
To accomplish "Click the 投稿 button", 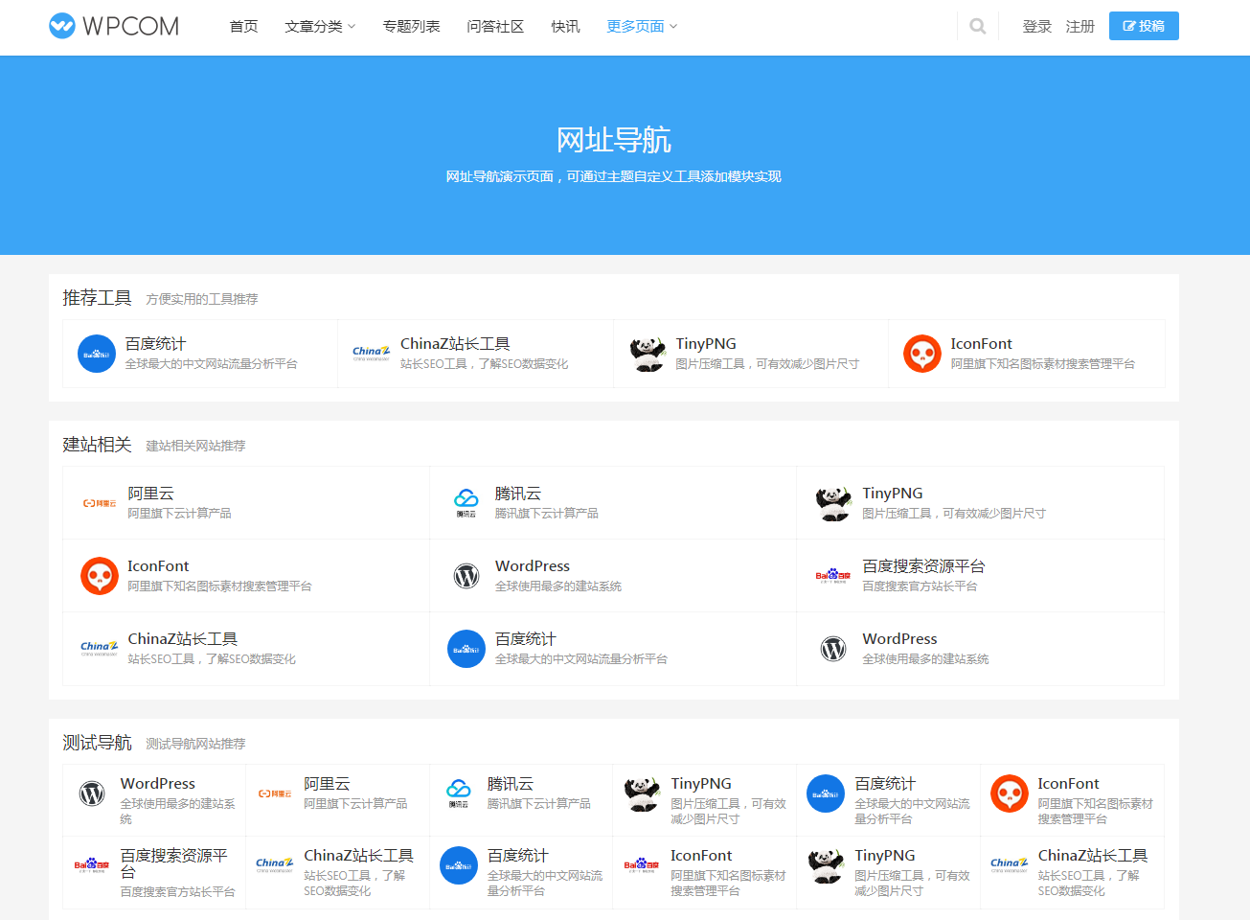I will pos(1144,26).
